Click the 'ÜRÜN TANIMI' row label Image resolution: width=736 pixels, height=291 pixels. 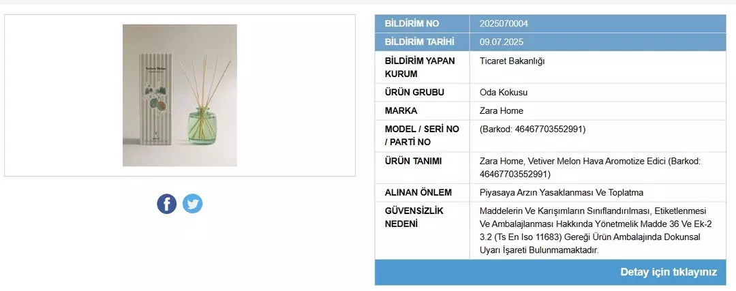pos(413,162)
